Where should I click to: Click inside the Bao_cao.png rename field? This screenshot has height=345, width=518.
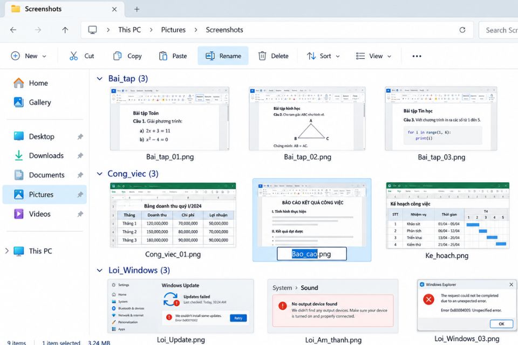tap(311, 254)
